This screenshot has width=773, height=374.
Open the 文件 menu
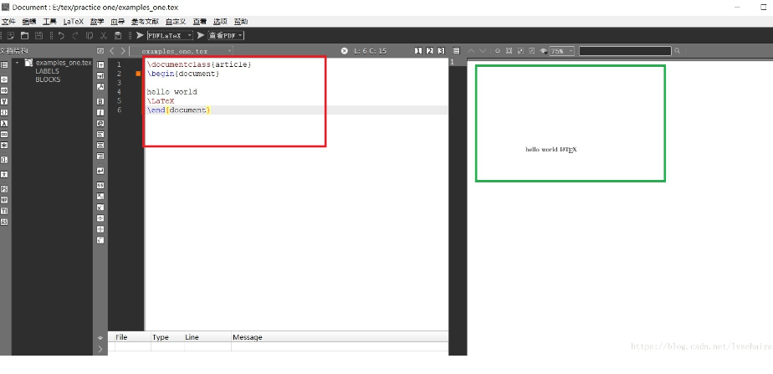[8, 22]
